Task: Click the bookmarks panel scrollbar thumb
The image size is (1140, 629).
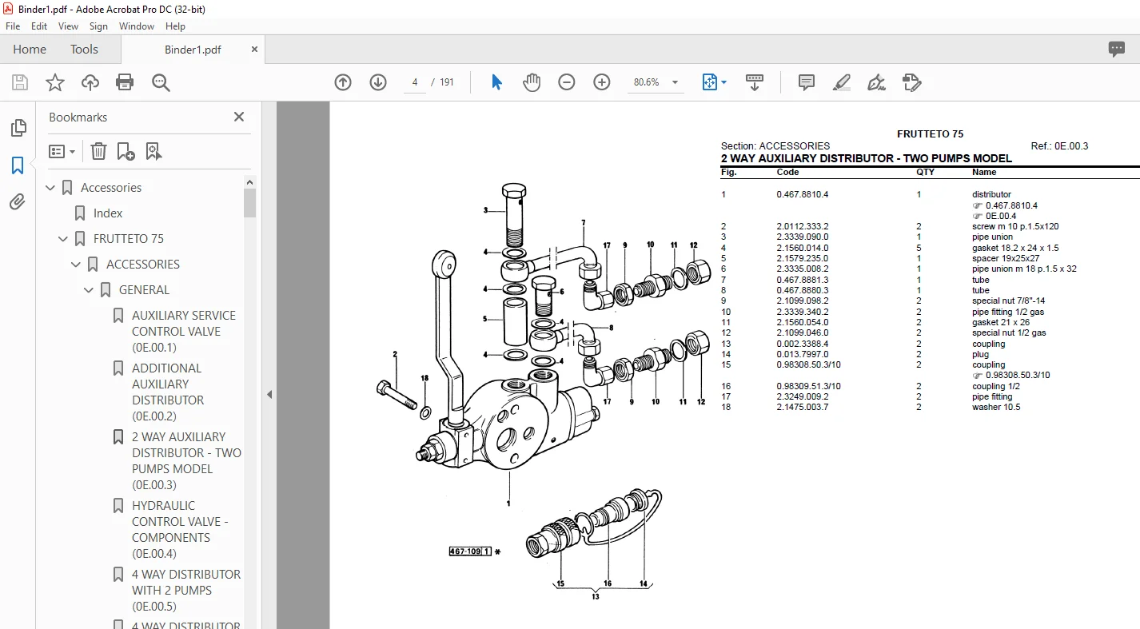Action: [x=250, y=203]
